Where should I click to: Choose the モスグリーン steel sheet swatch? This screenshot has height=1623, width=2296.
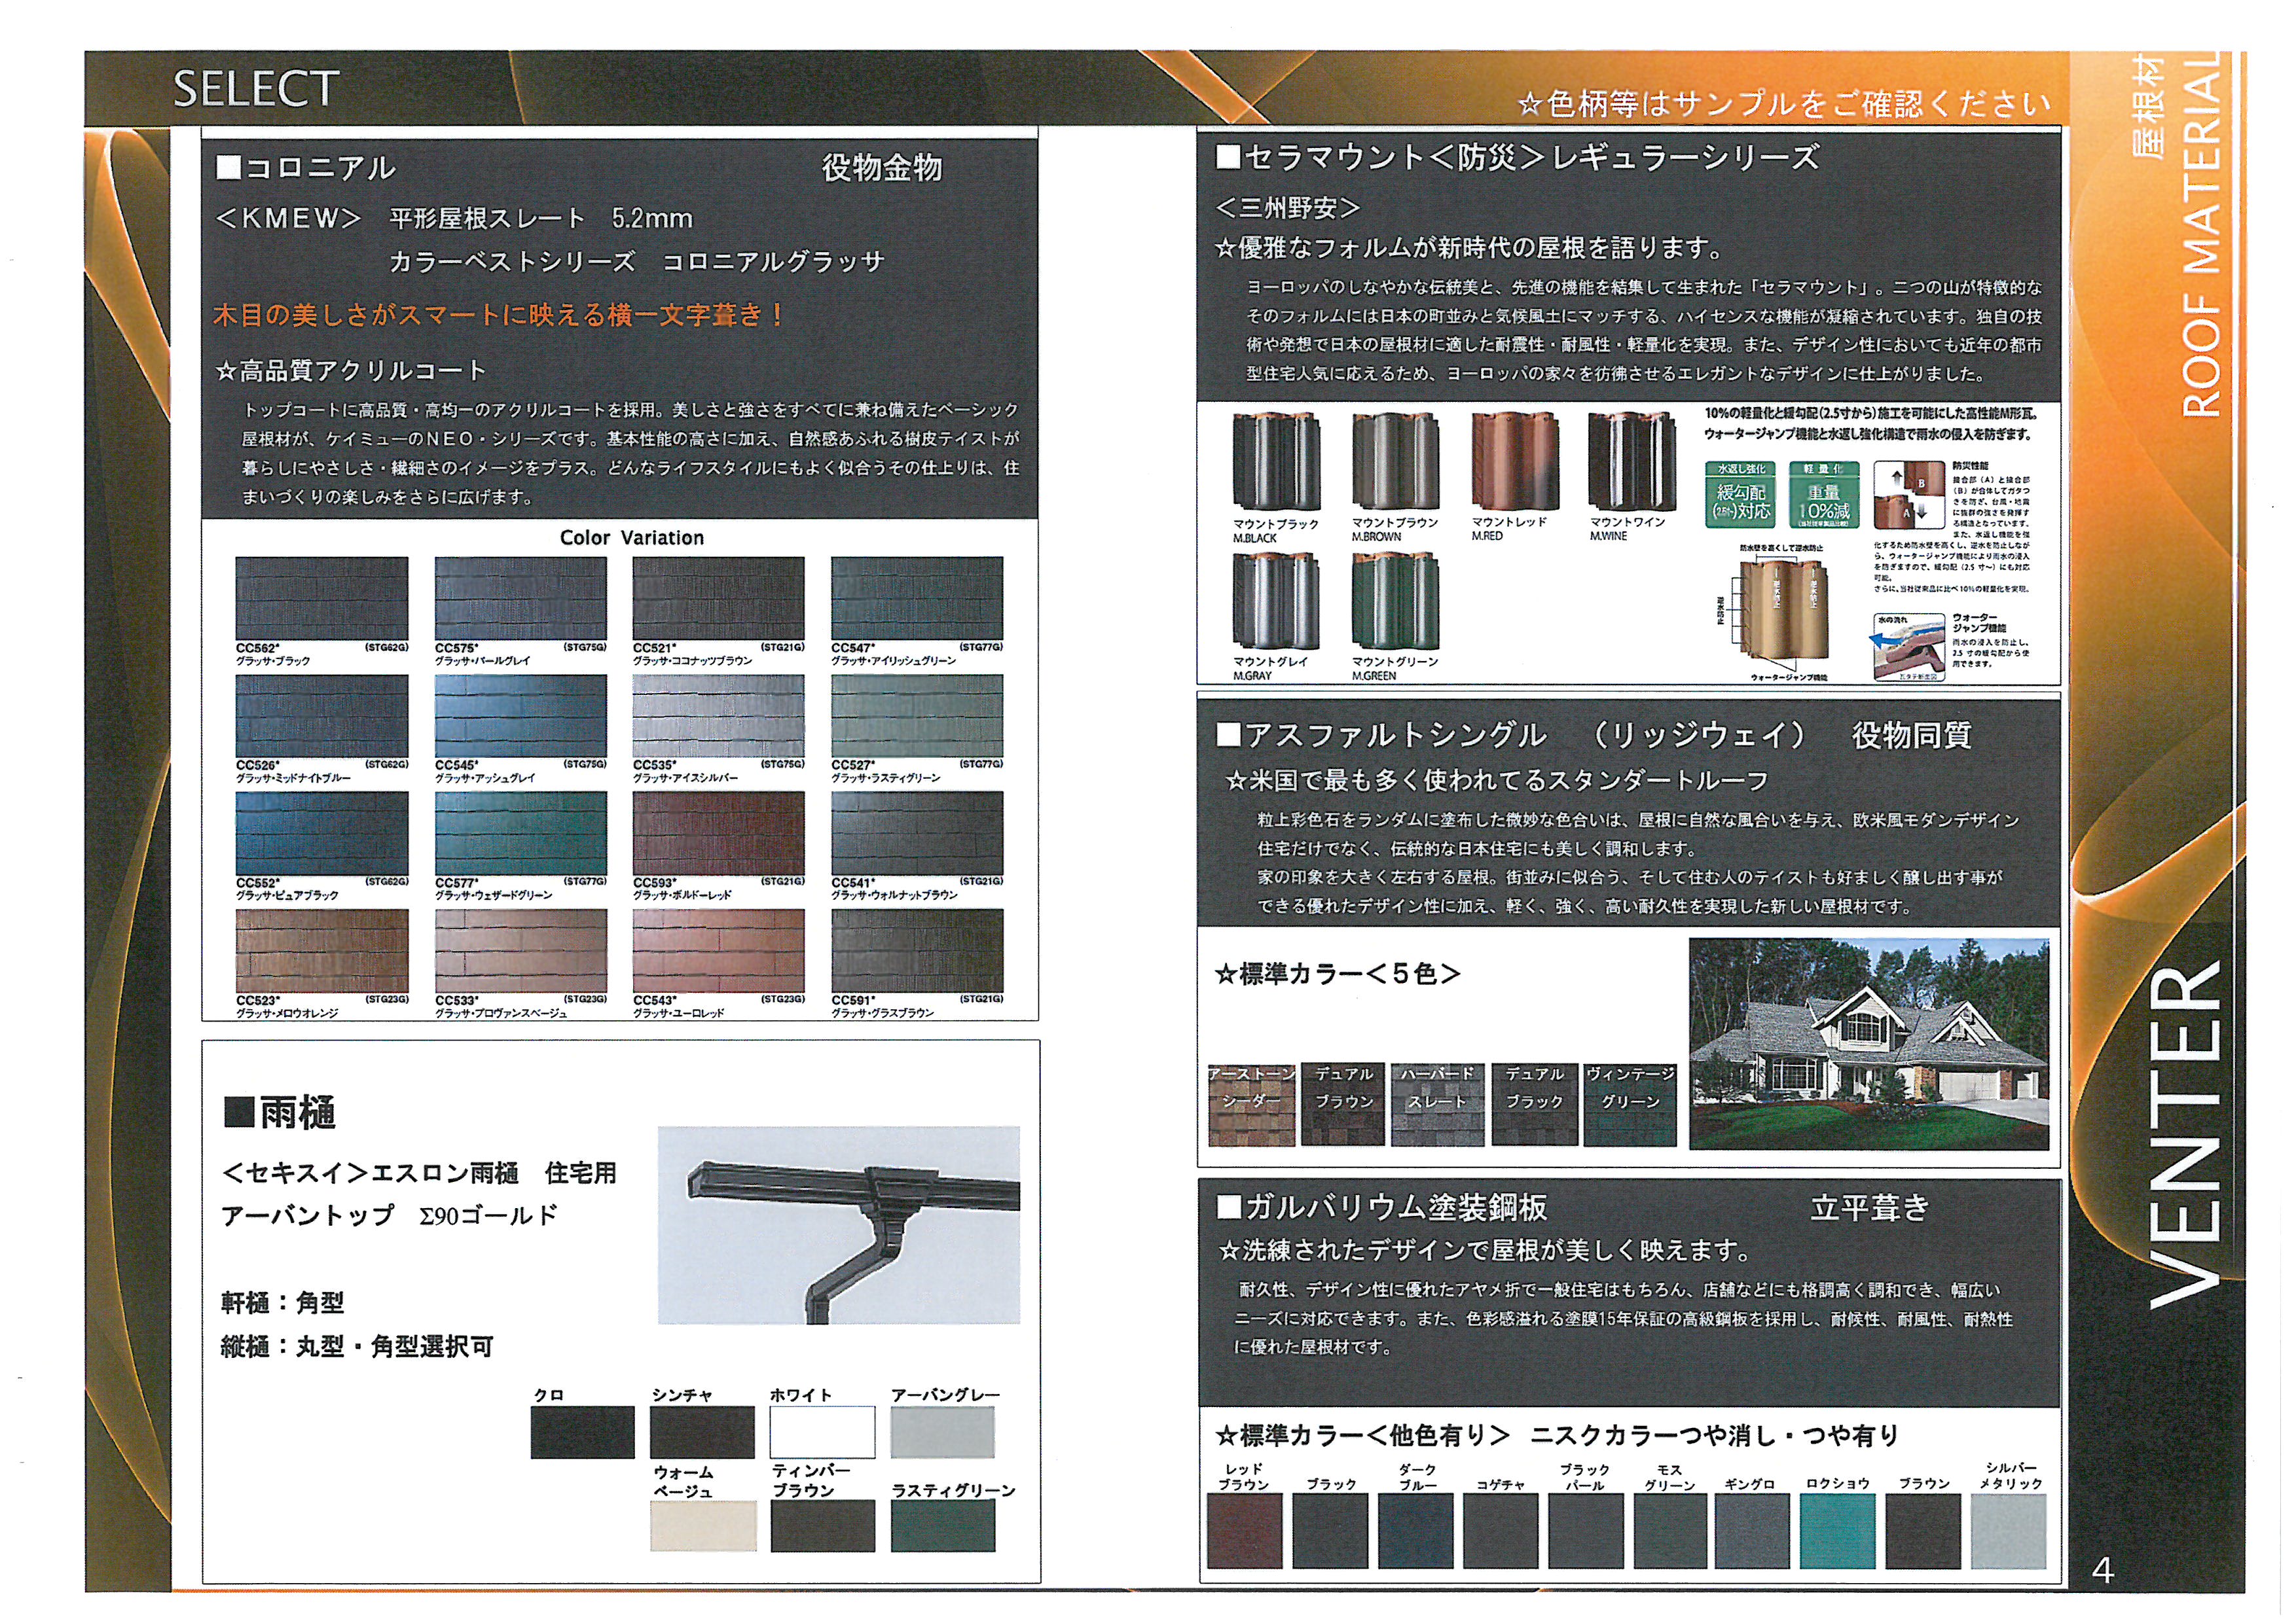[x=1671, y=1532]
